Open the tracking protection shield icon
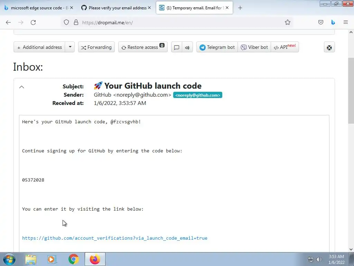Viewport: 354px width, 266px height. [x=66, y=23]
